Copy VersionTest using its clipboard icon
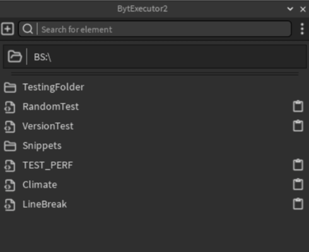 click(x=298, y=126)
